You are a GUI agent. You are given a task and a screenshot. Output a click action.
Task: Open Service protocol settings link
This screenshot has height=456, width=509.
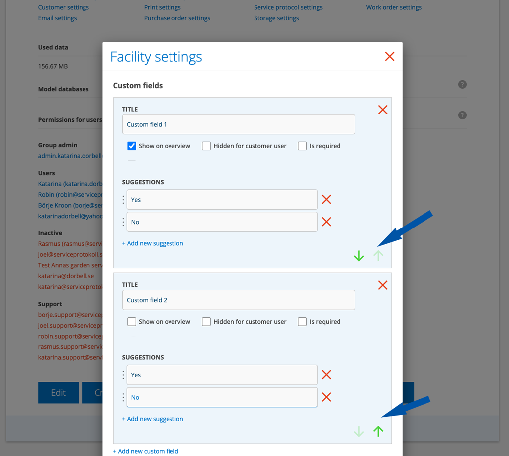point(288,7)
